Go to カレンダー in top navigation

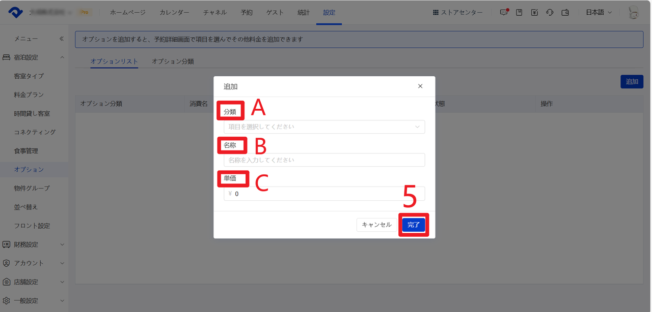pyautogui.click(x=174, y=13)
